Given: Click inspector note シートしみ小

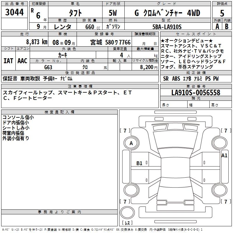Looking at the screenshot, I should [16, 128].
